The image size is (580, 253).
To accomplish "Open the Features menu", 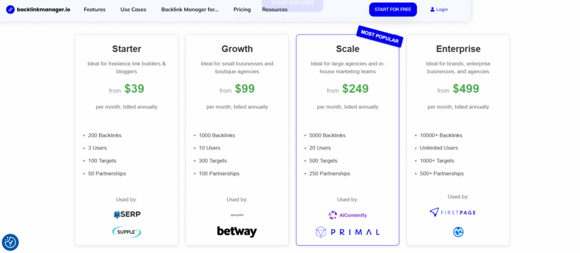I will [95, 10].
